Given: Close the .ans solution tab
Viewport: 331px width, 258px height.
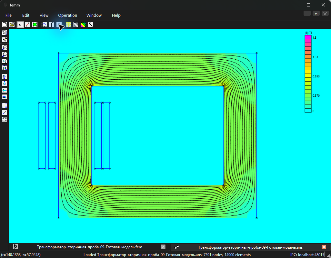Looking at the screenshot, I should point(324,247).
